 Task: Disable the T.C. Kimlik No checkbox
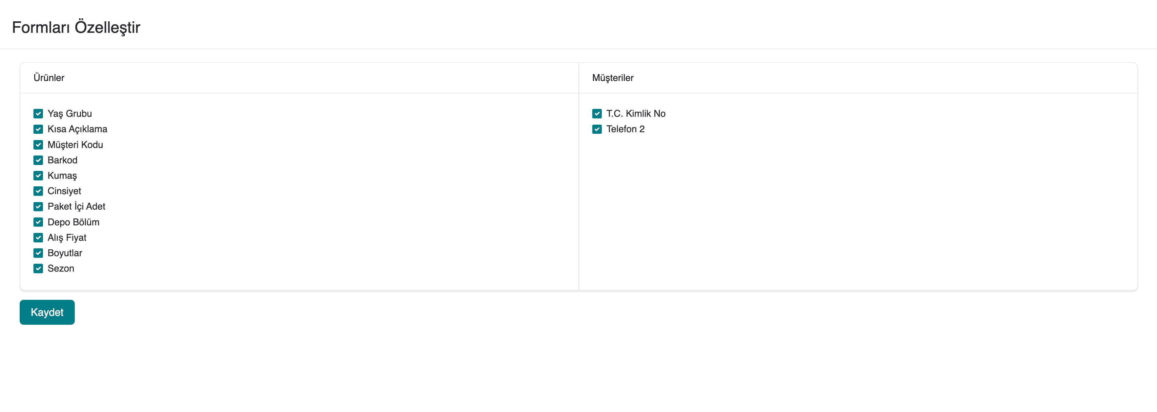click(x=597, y=114)
